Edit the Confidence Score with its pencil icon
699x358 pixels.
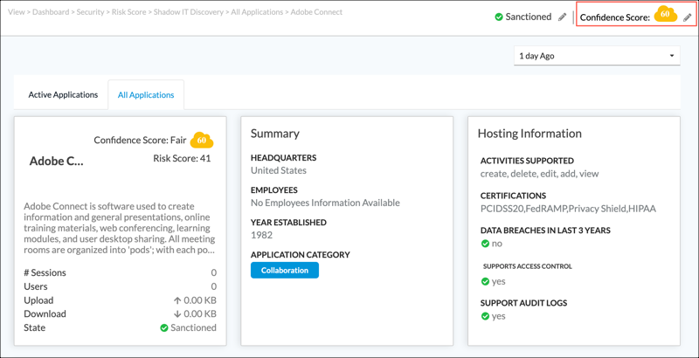(688, 17)
